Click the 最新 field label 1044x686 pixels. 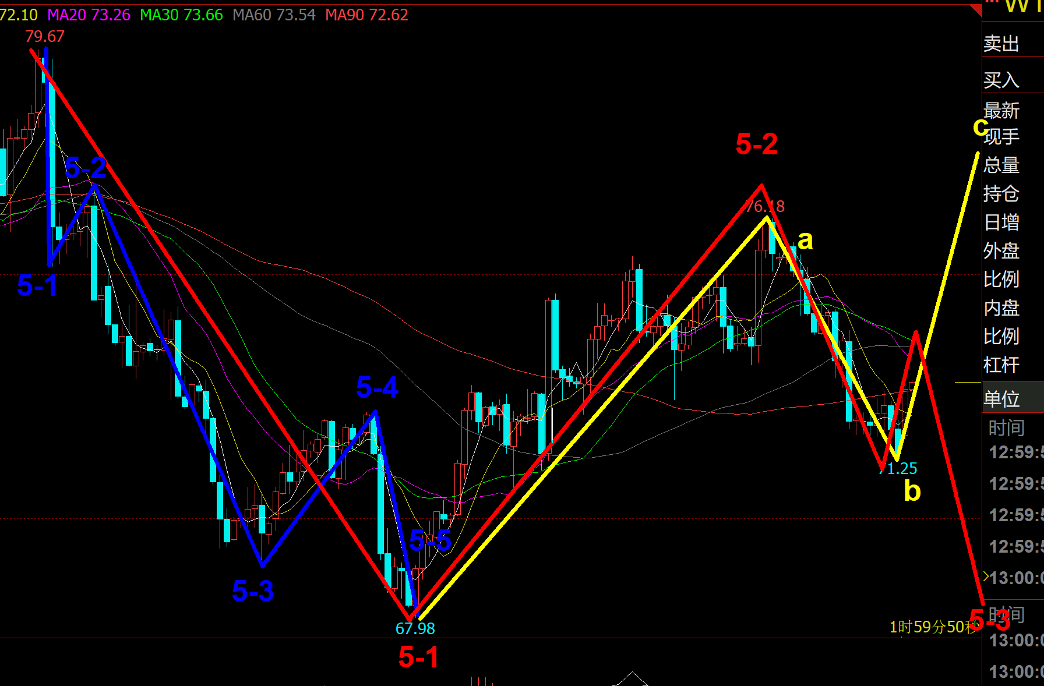[x=1001, y=111]
